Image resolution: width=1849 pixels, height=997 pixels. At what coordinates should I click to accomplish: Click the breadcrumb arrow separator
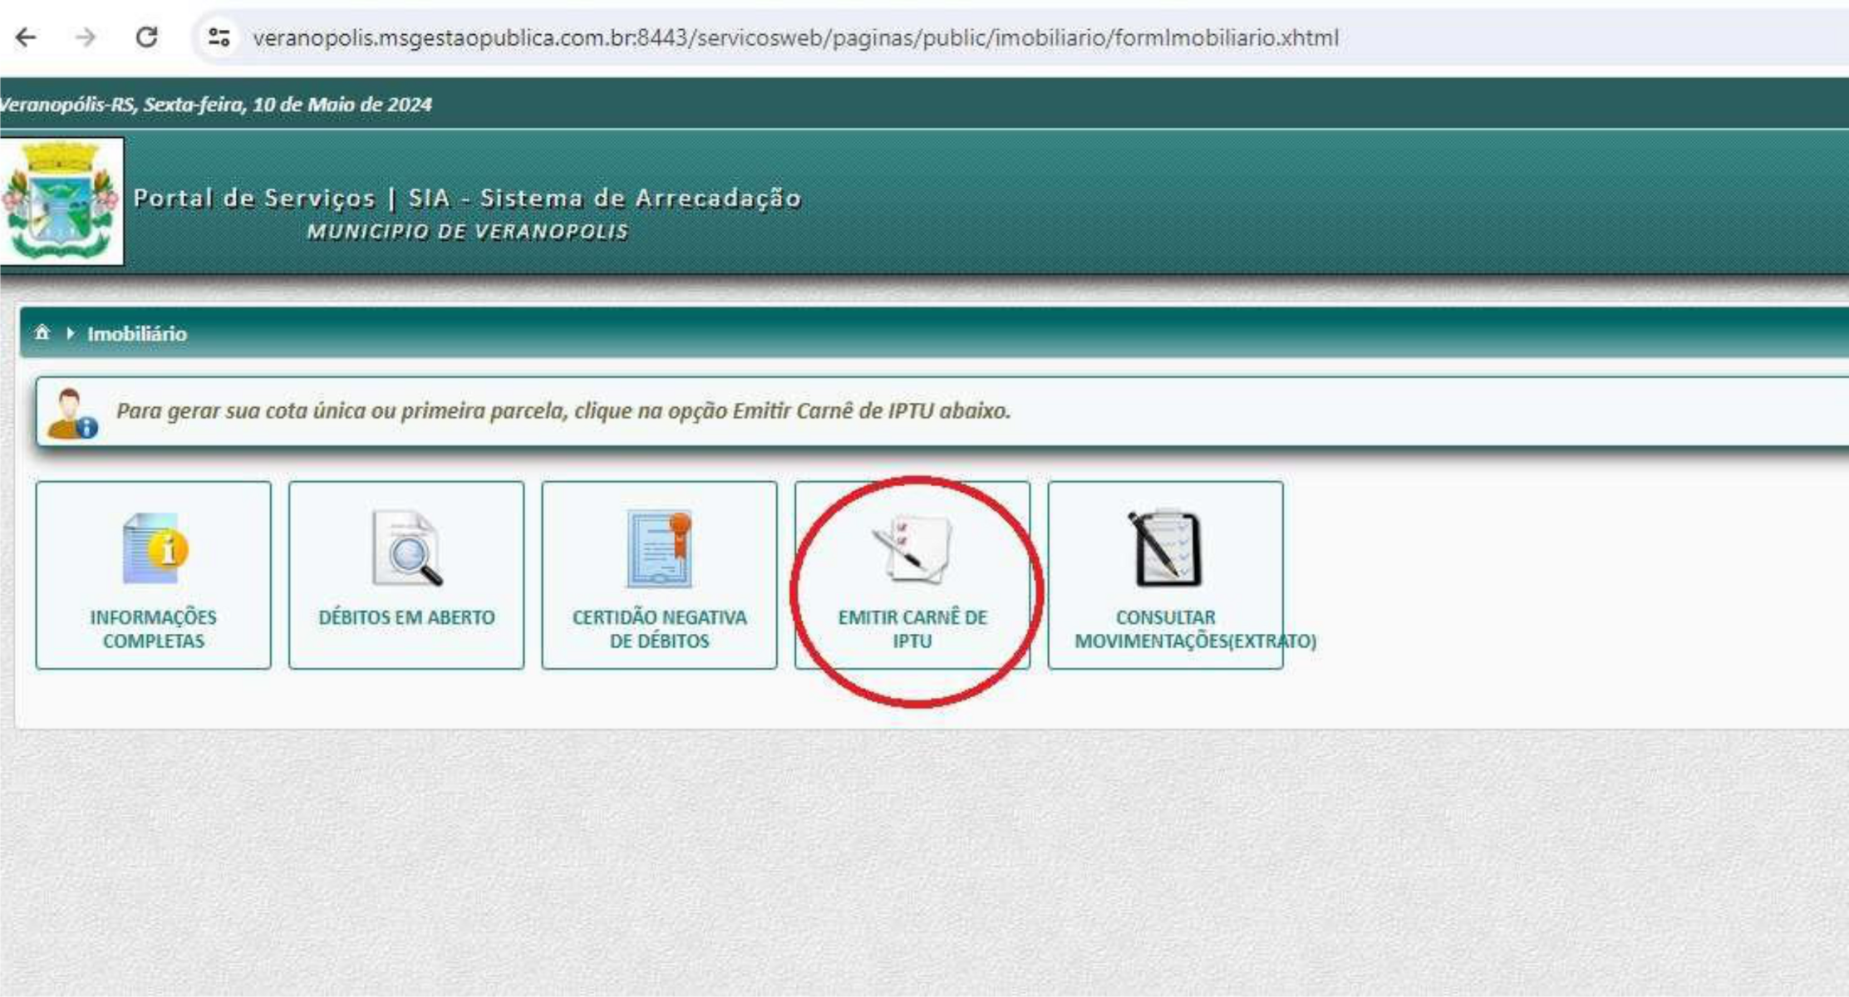click(x=71, y=333)
